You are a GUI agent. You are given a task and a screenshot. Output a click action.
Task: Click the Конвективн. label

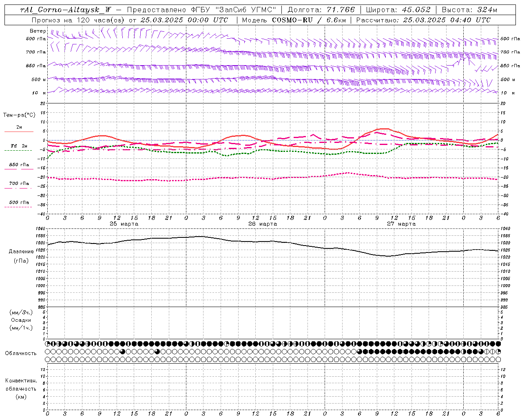point(21,381)
